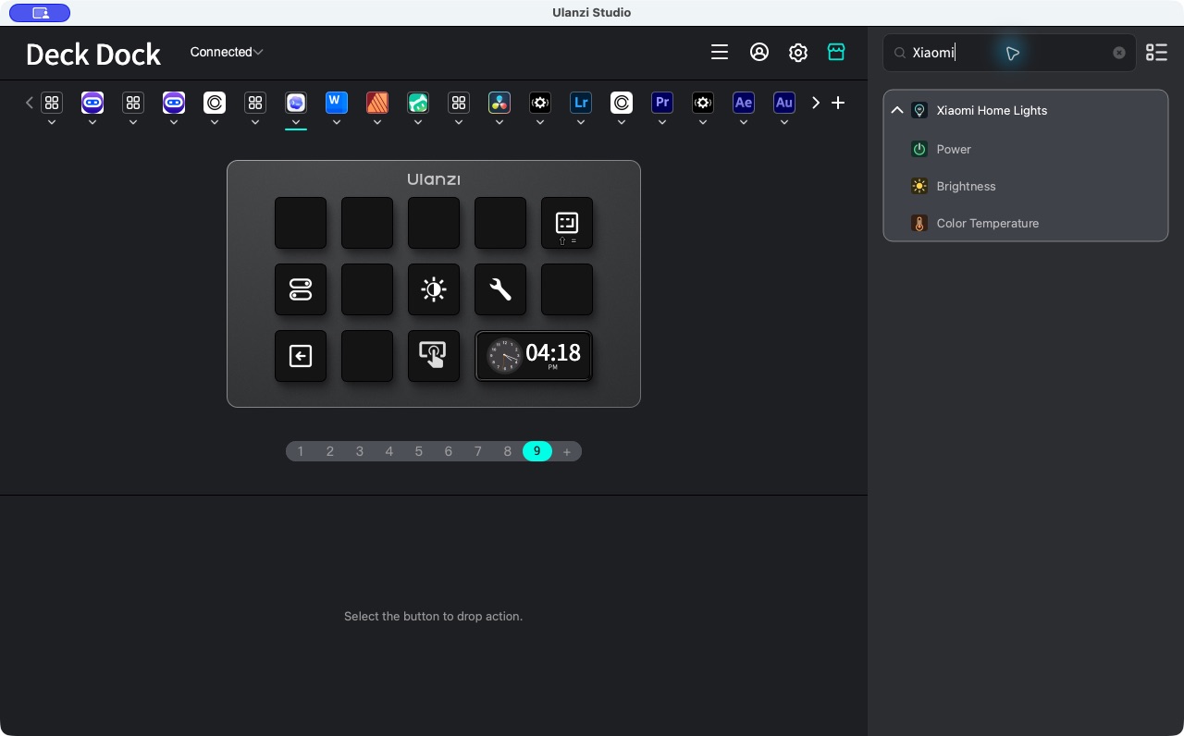
Task: Add a new page with the plus tab
Action: point(567,451)
